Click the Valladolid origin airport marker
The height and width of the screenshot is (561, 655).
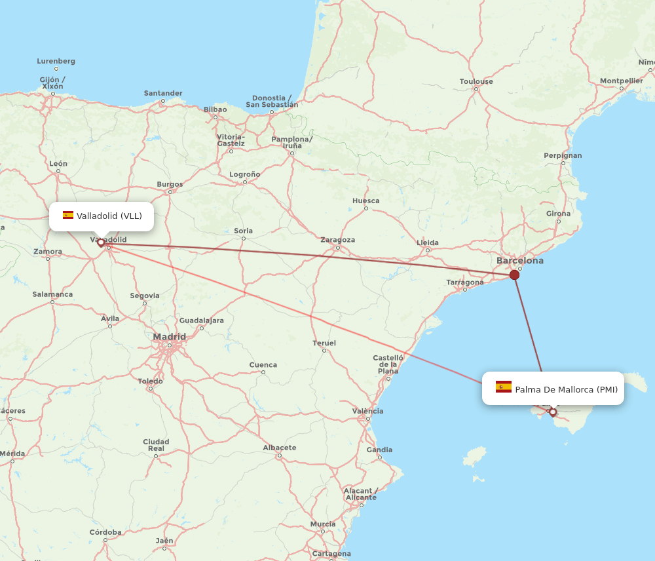(101, 242)
